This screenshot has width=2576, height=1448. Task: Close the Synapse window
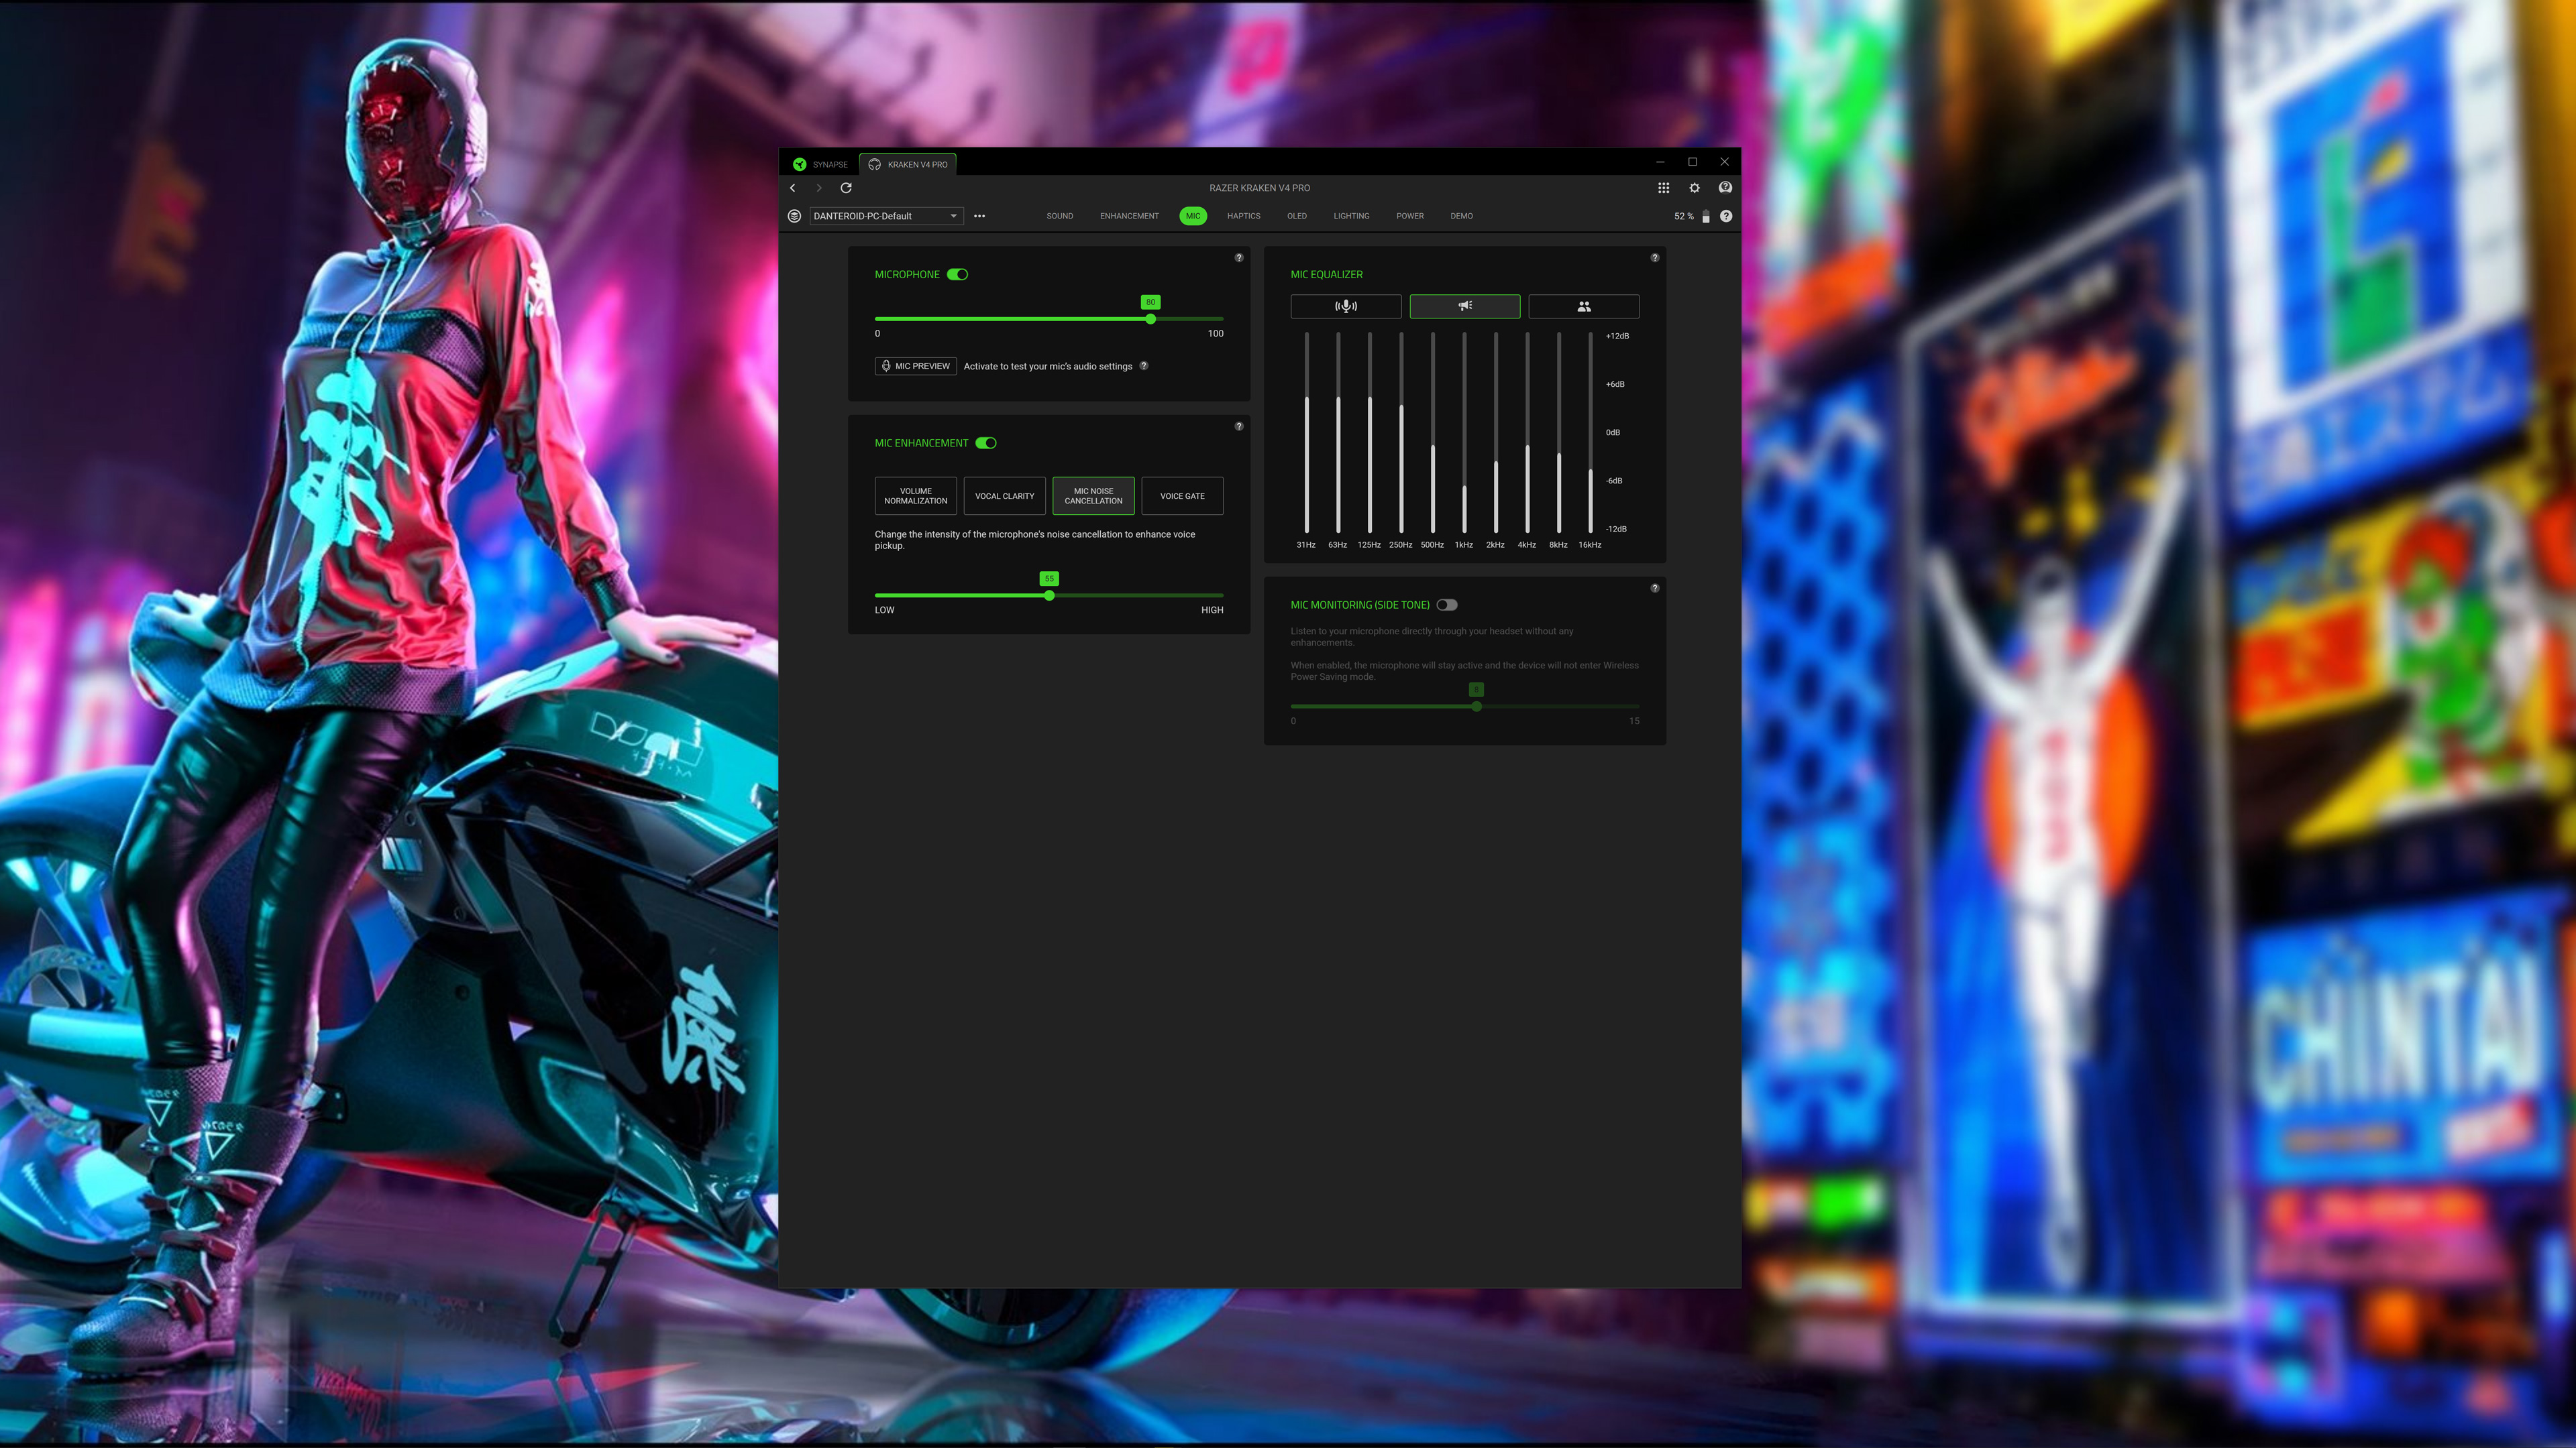(x=1724, y=162)
